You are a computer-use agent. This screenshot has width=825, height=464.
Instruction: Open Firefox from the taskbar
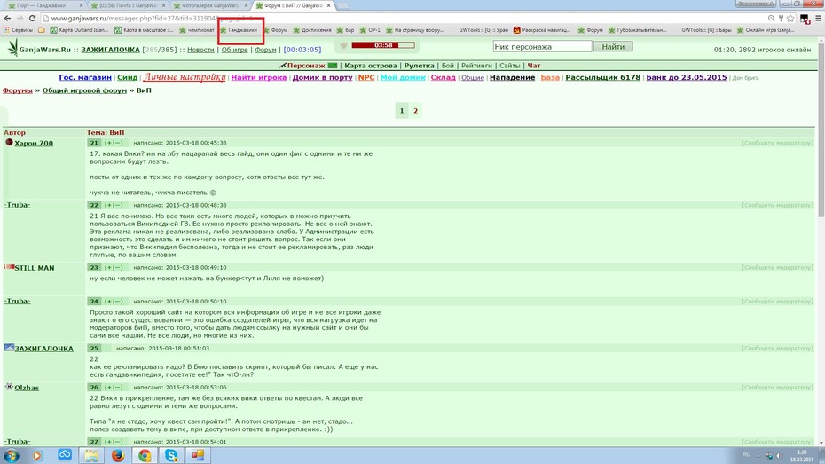[118, 456]
